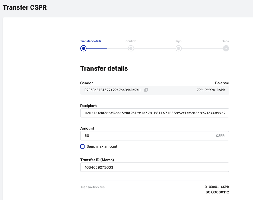Click the Transfer ID (Memo) field

tap(155, 167)
